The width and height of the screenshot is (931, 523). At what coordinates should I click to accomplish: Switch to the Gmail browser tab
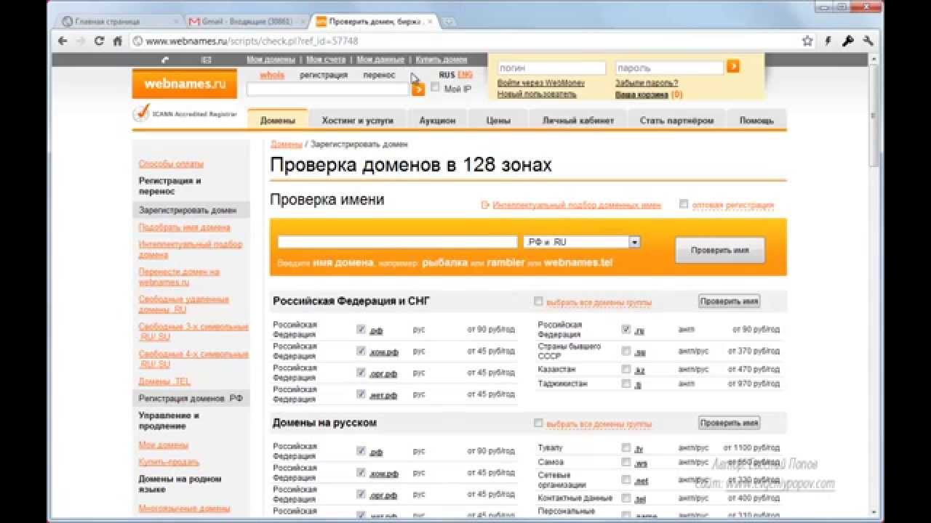[247, 22]
